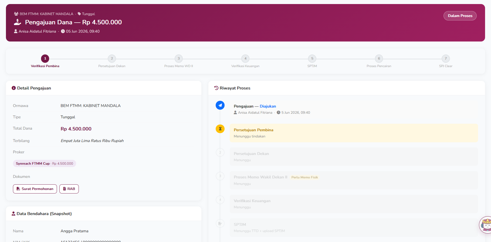The width and height of the screenshot is (491, 242).
Task: Click the yellow hourglass Persetujuan Pembina icon
Action: [220, 129]
